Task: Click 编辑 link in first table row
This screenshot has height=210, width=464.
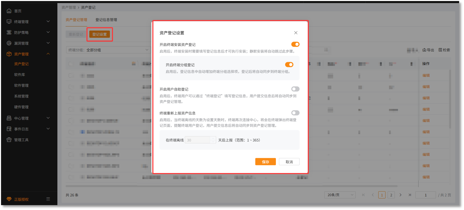Action: point(426,75)
